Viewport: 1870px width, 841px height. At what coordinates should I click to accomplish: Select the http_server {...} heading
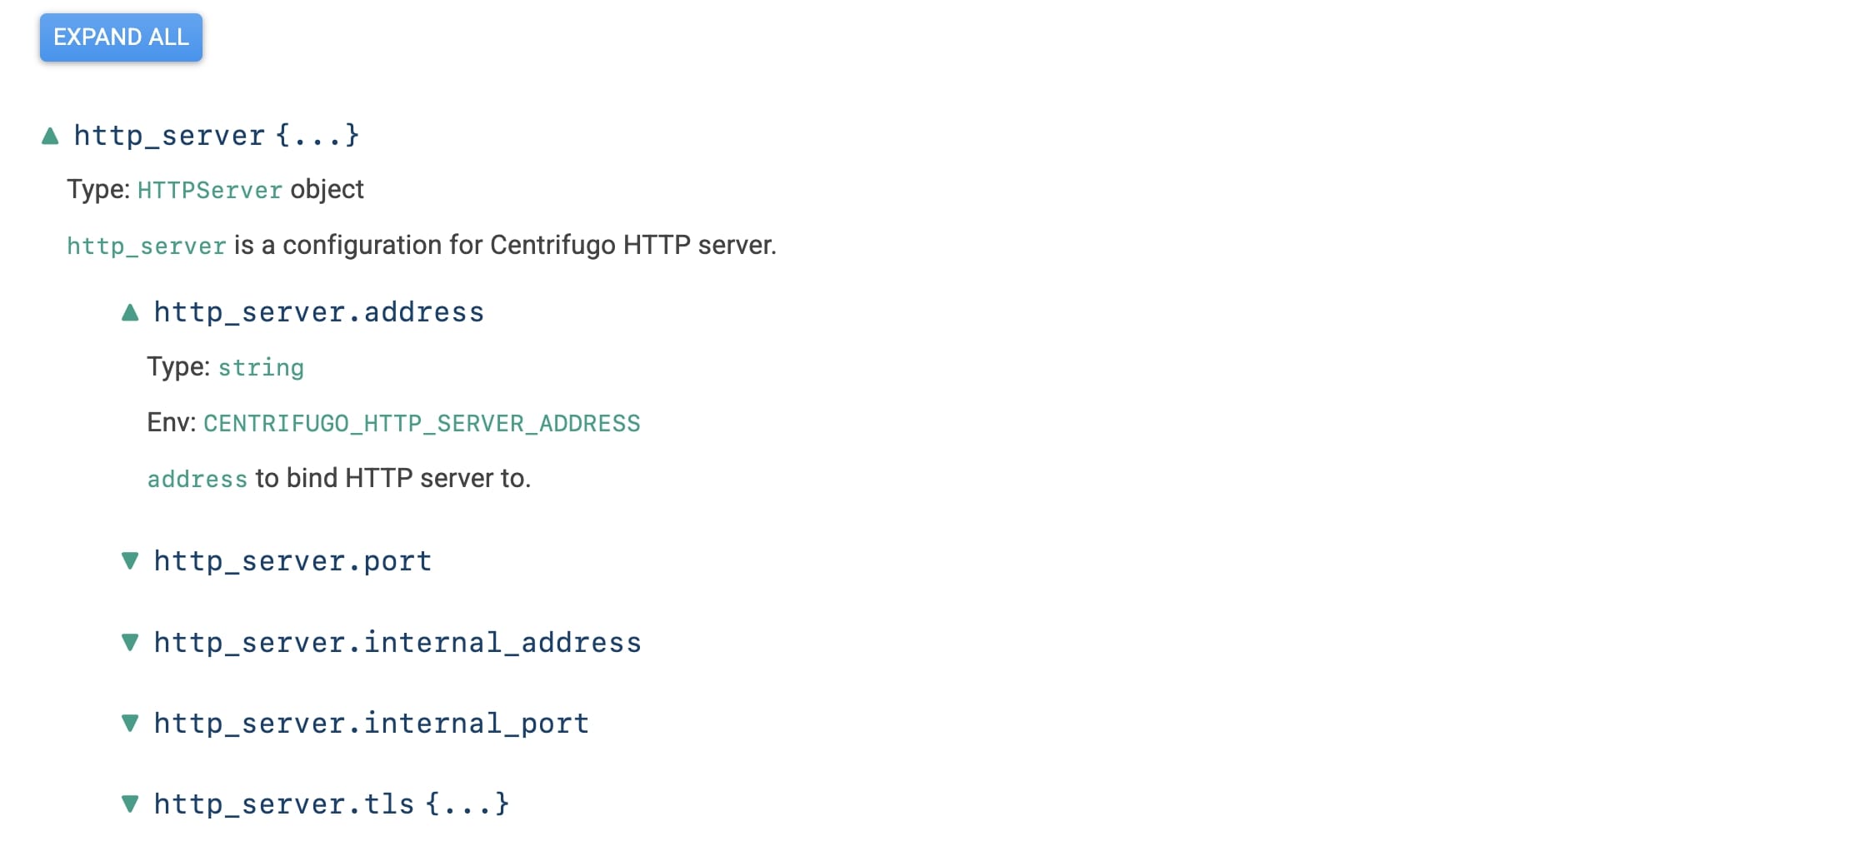(x=217, y=136)
